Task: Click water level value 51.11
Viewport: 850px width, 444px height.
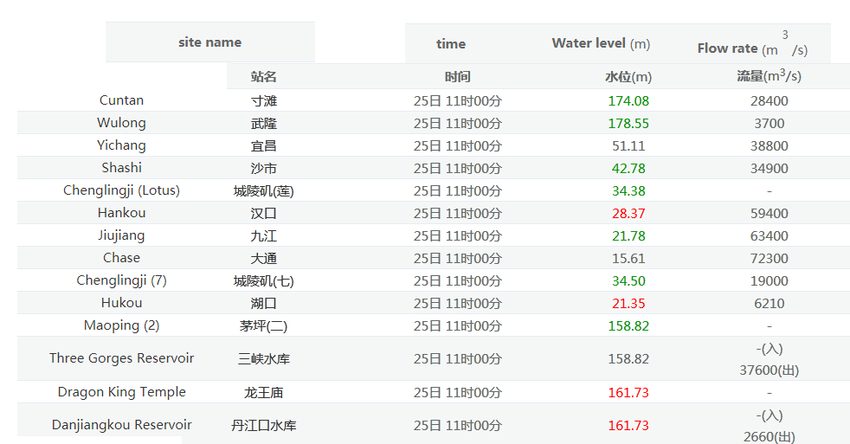Action: tap(628, 145)
